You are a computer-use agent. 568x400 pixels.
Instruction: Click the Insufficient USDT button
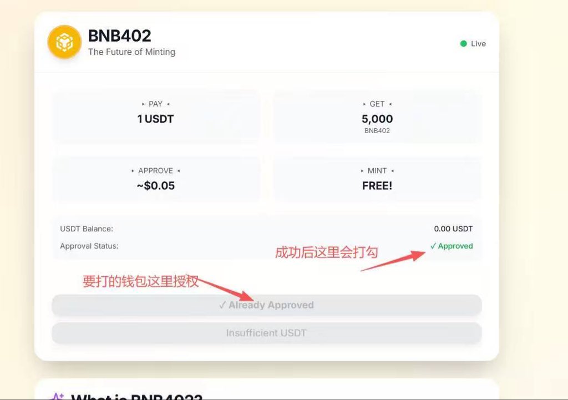(267, 333)
